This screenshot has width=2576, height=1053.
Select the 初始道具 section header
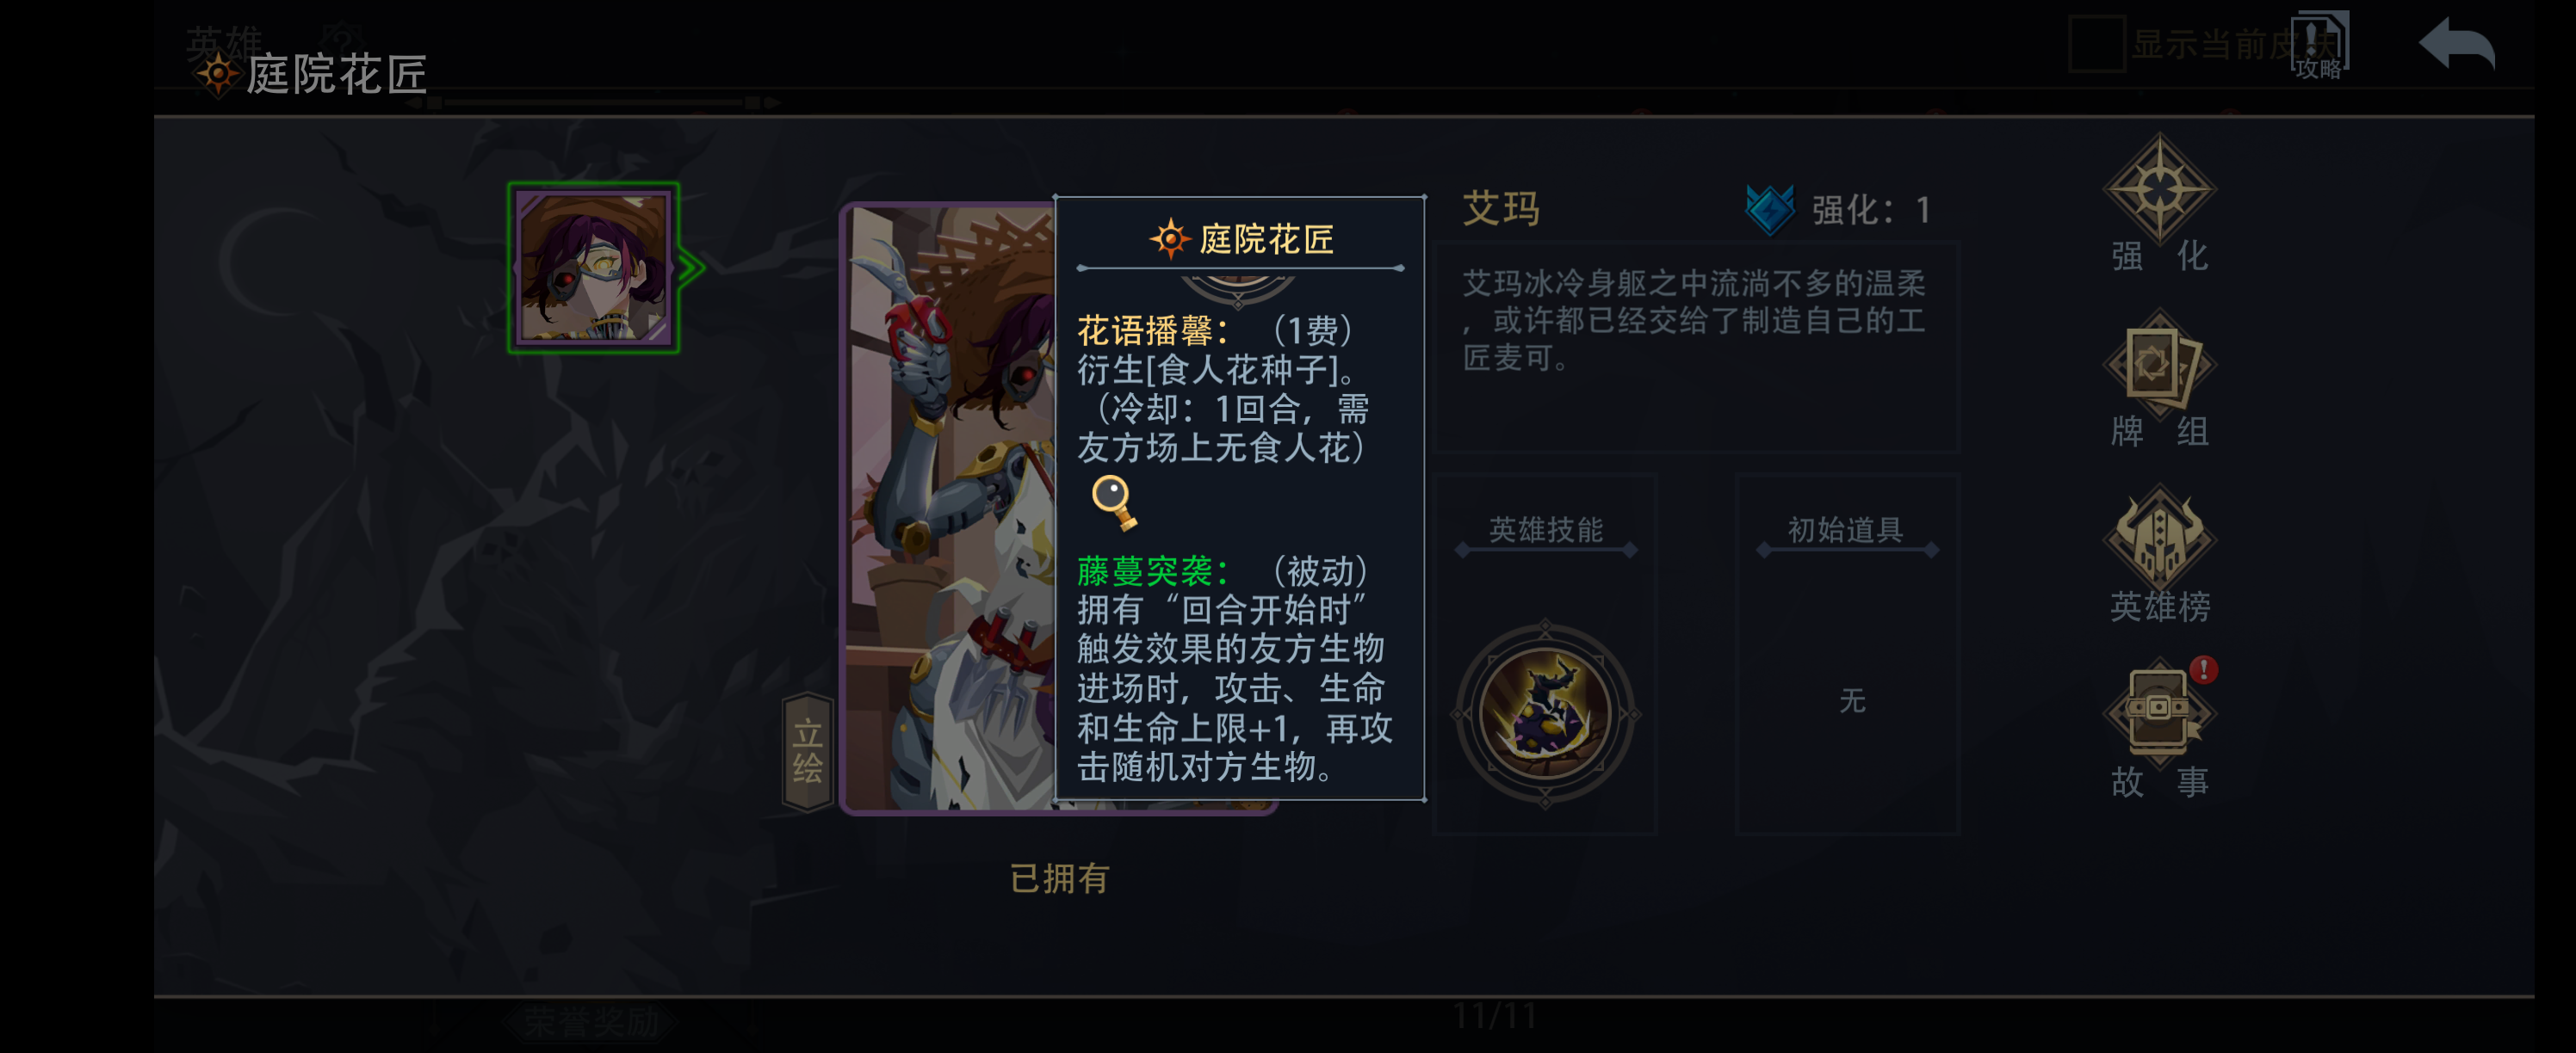pyautogui.click(x=1845, y=529)
